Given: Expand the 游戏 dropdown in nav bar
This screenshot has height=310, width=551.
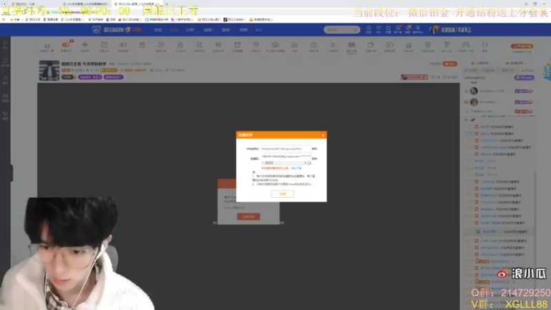Looking at the screenshot, I should coord(226,30).
